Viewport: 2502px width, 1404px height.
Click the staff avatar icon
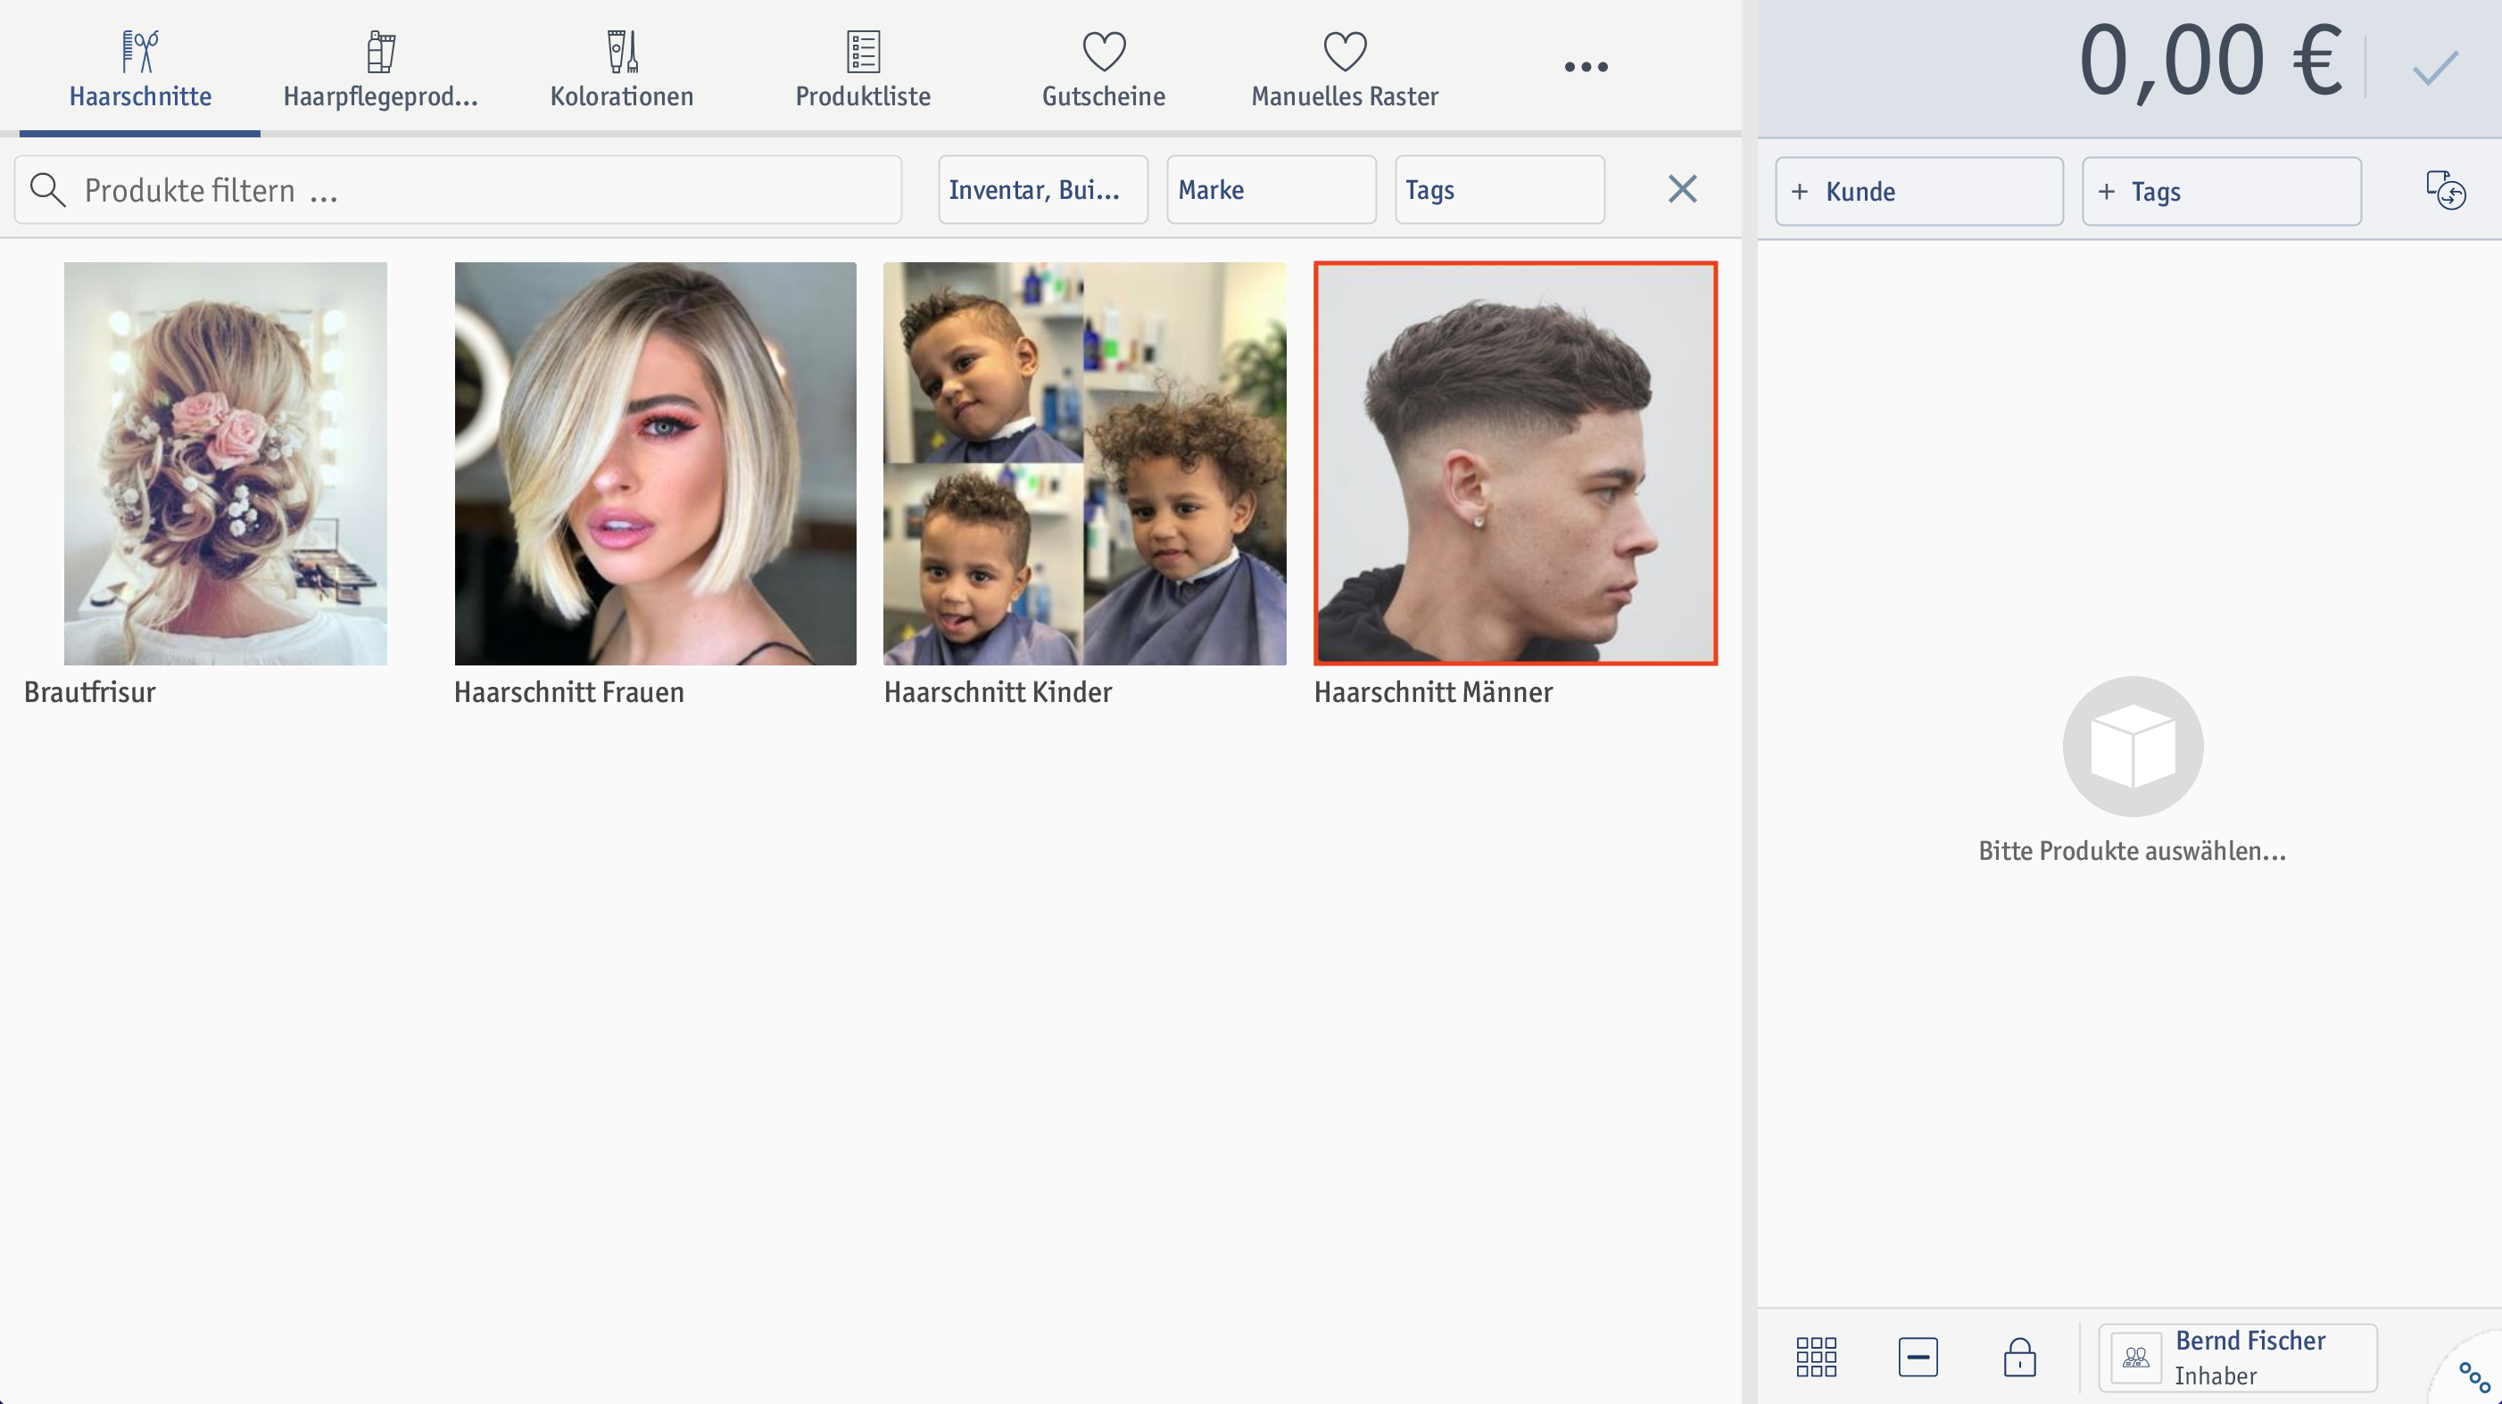pyautogui.click(x=2136, y=1358)
